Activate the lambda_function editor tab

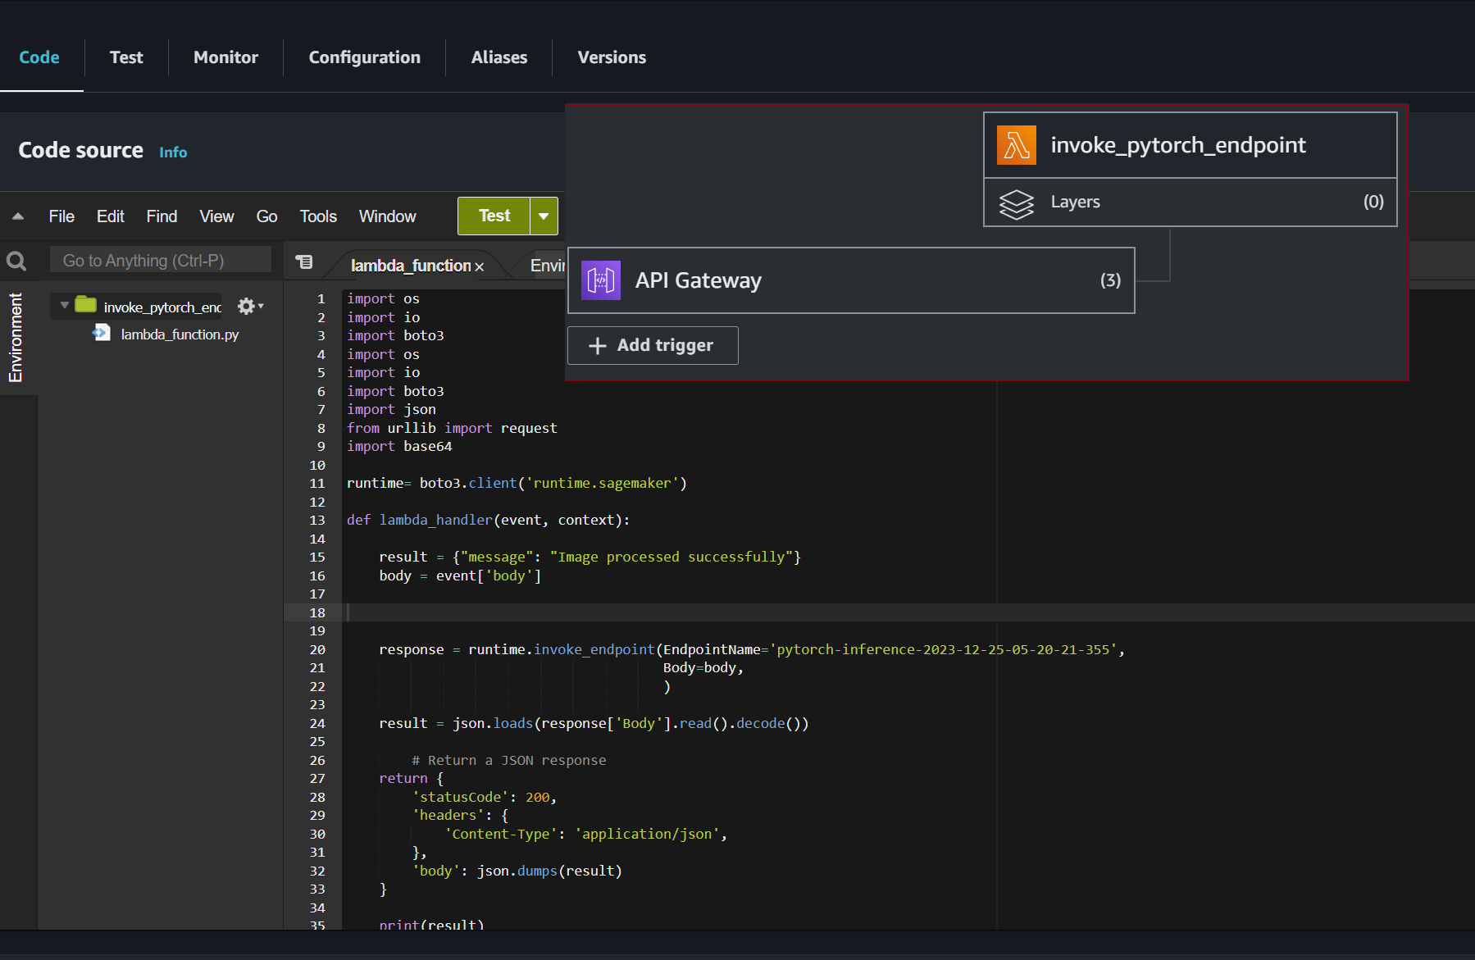tap(411, 266)
